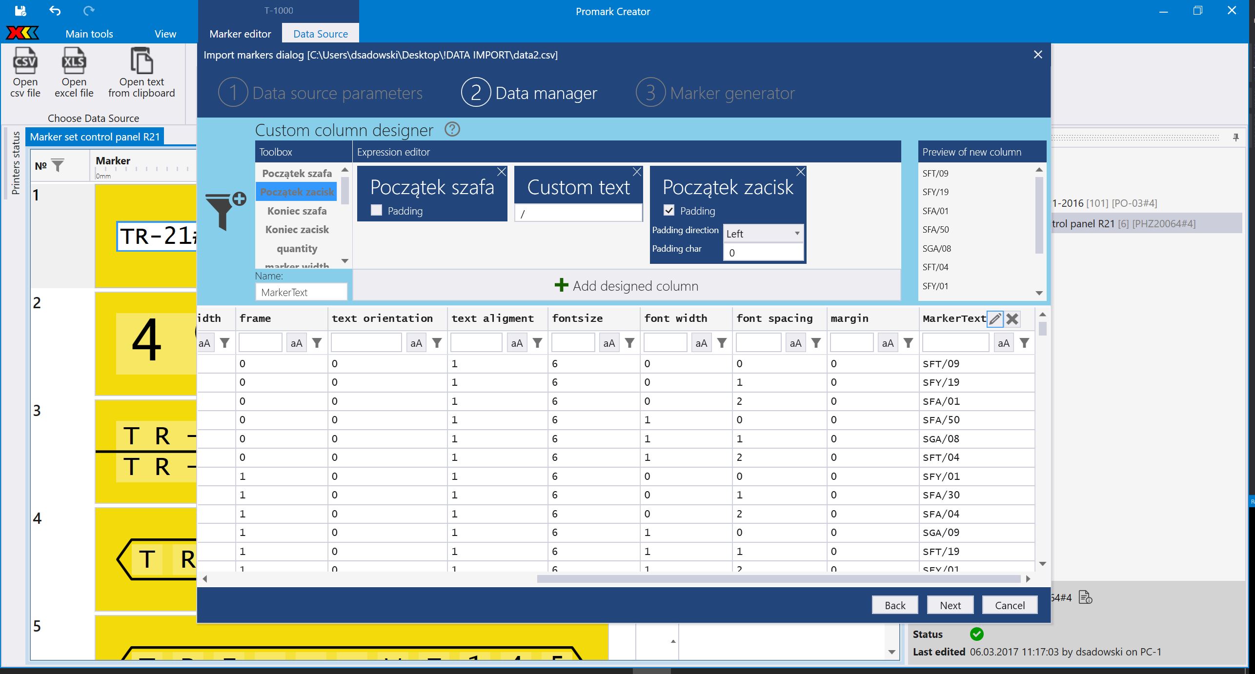Click the redo arrow icon

(89, 11)
